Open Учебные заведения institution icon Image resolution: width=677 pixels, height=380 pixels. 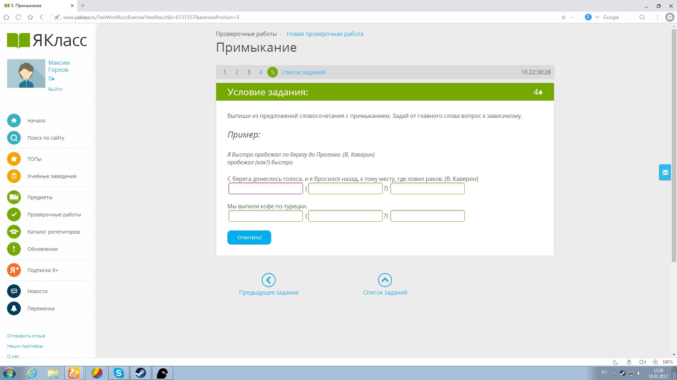pyautogui.click(x=14, y=176)
